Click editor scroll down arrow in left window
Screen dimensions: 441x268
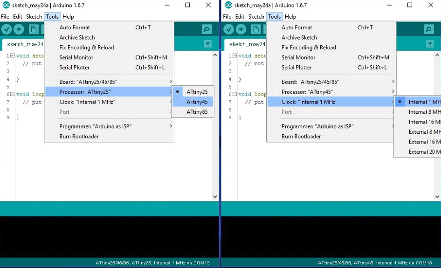point(215,197)
